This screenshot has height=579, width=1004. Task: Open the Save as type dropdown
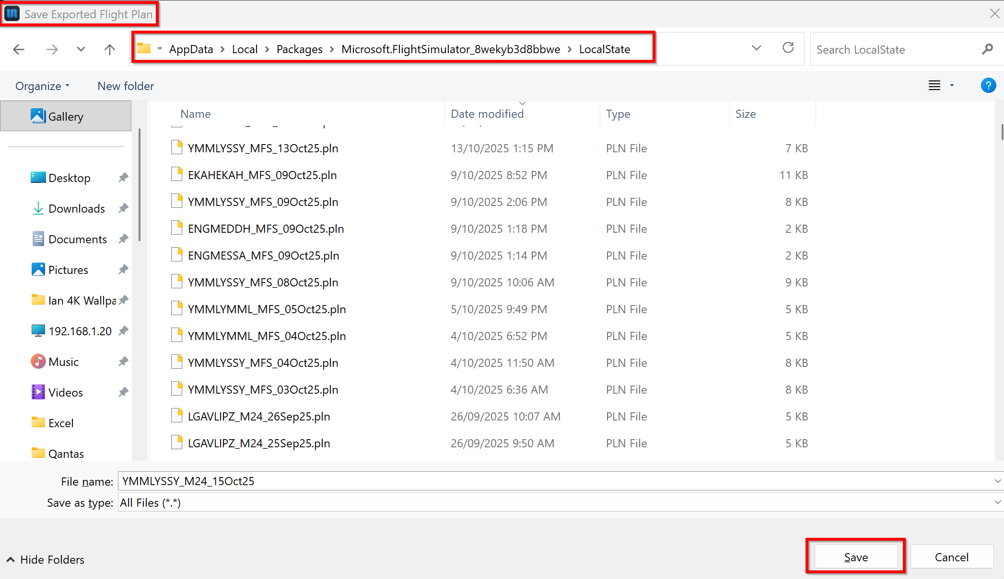pyautogui.click(x=997, y=502)
